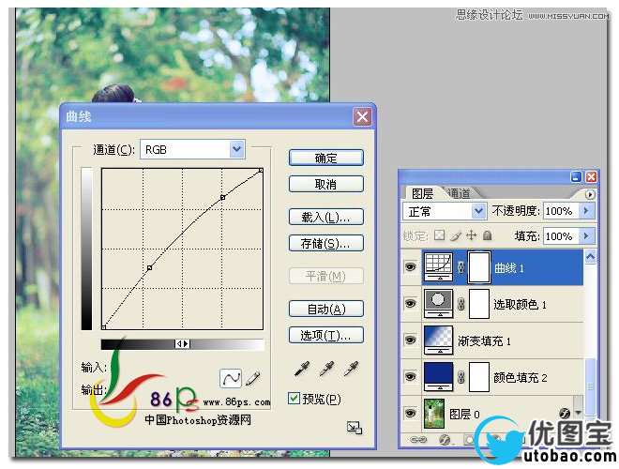Select layer mask of 选取颜色 1

pos(479,304)
